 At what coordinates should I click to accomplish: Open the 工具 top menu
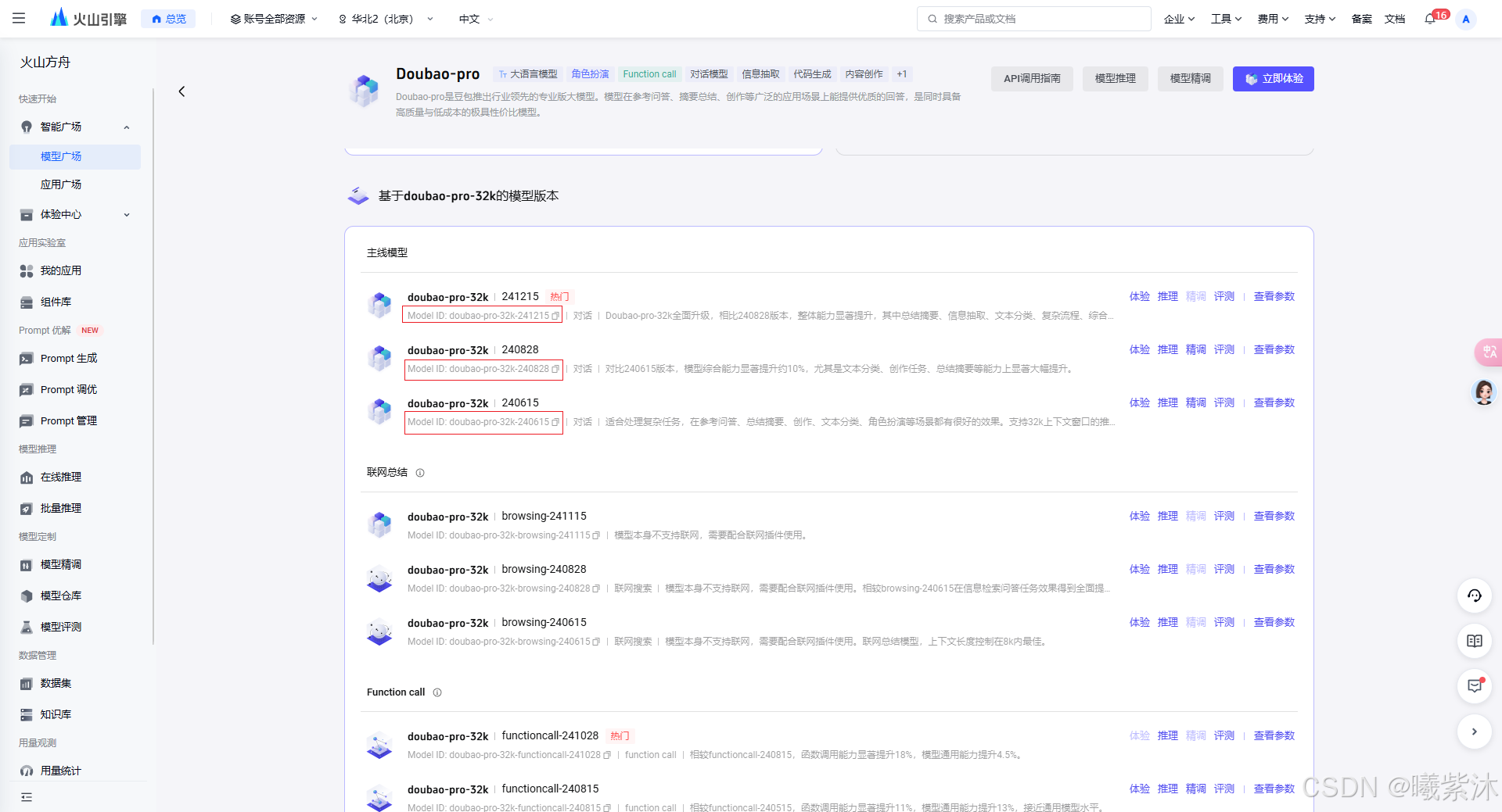click(1226, 19)
